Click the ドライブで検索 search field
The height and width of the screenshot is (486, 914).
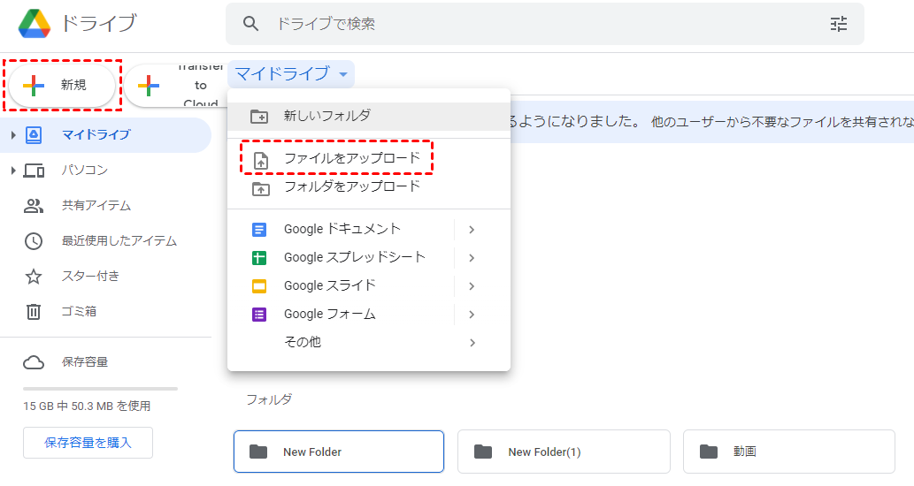tap(531, 24)
